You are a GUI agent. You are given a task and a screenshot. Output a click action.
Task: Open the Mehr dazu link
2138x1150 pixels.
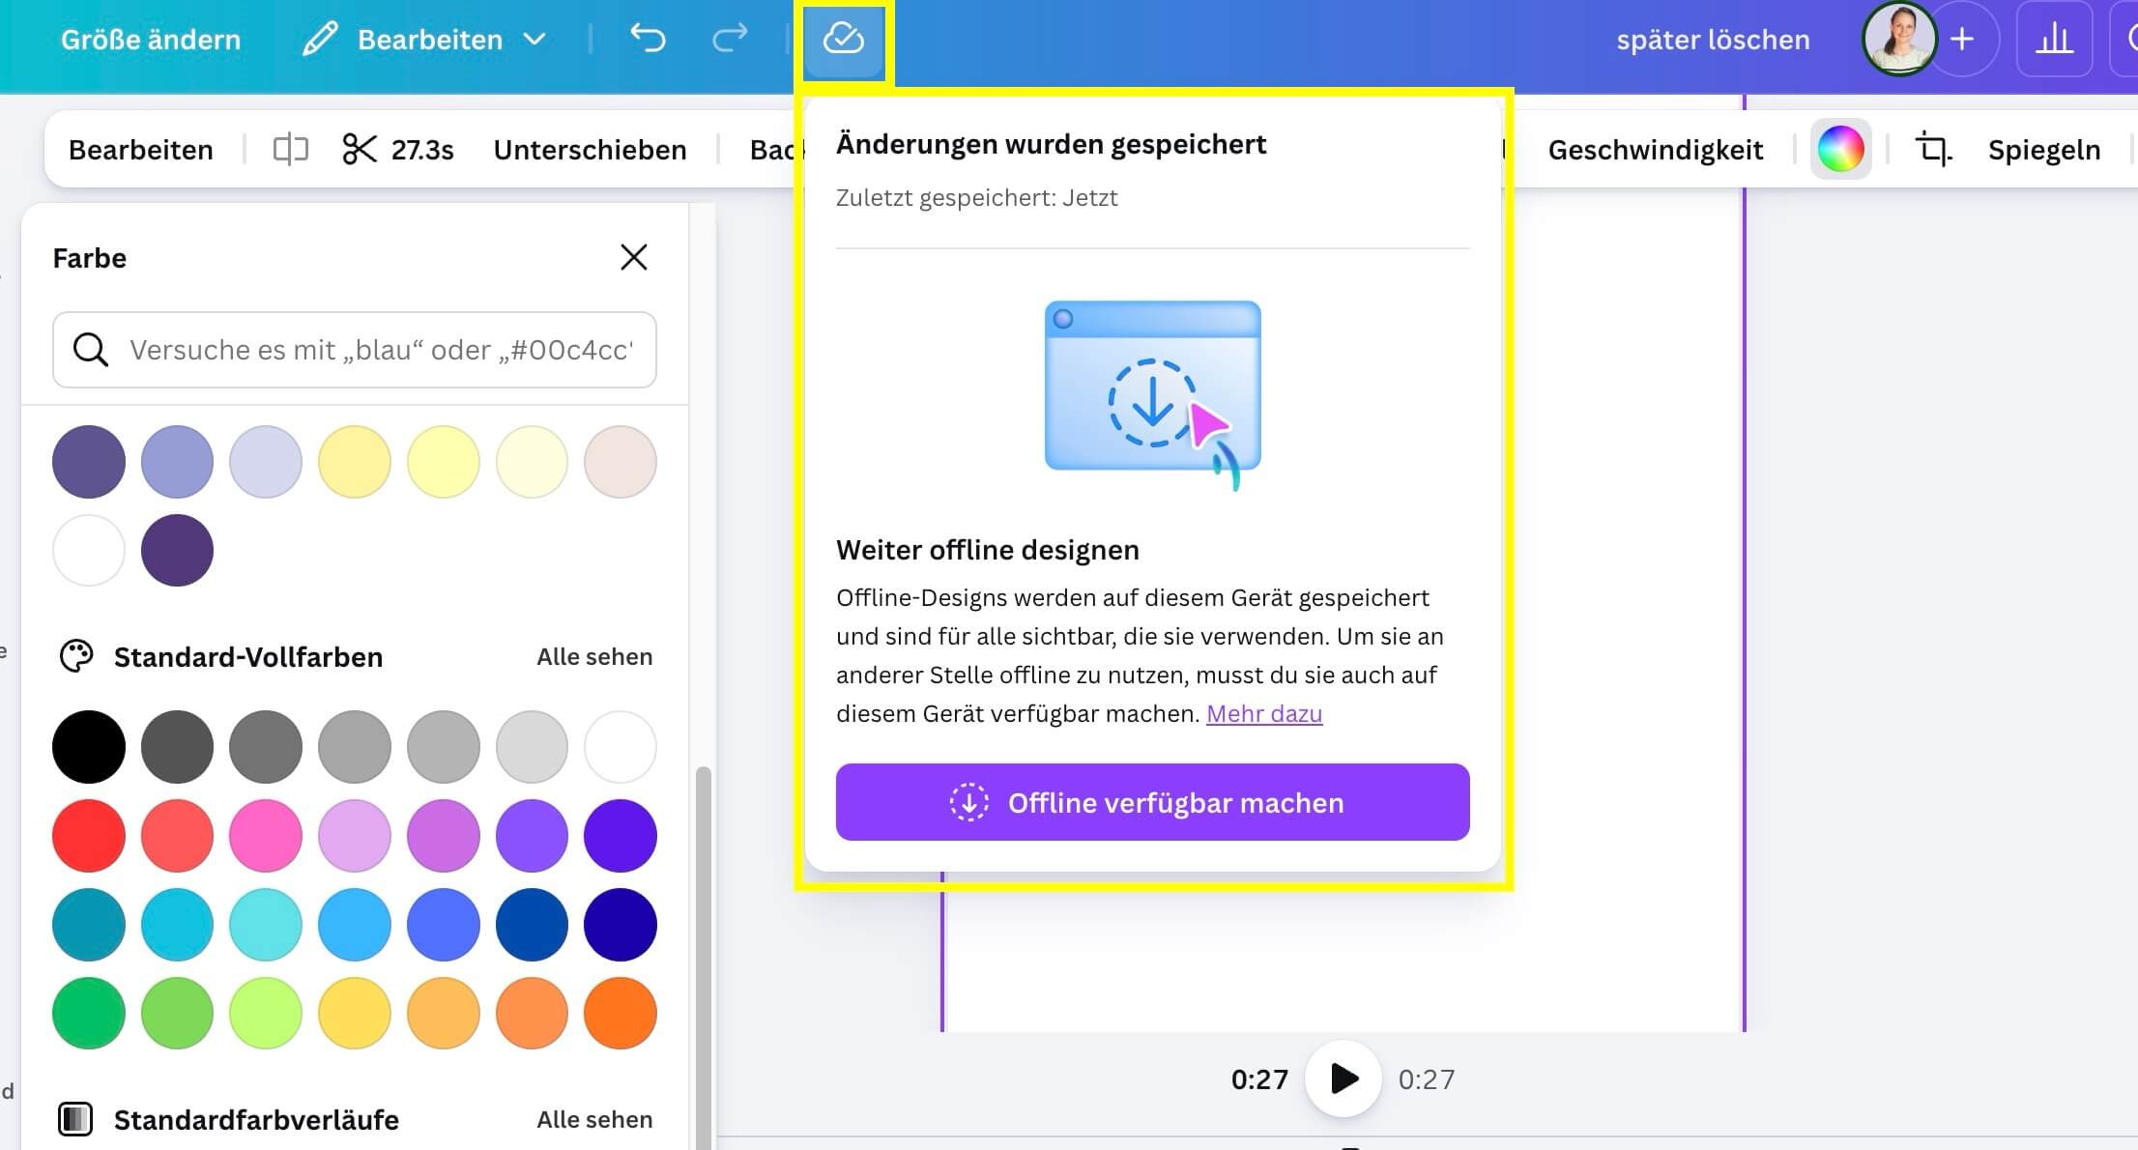point(1264,714)
